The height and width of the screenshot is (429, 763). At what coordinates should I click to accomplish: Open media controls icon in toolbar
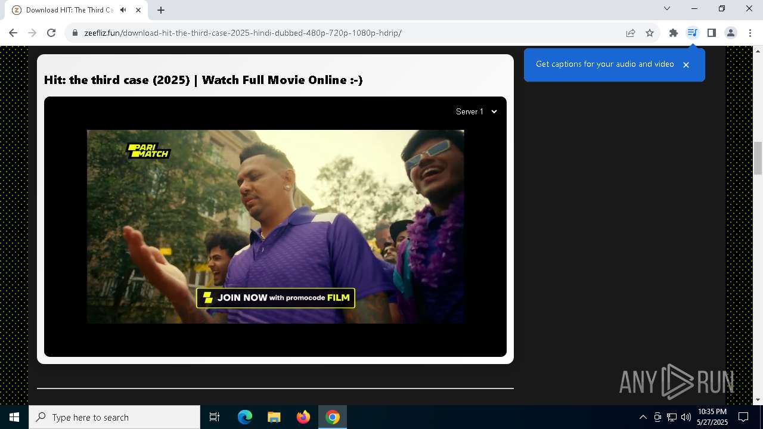coord(692,33)
